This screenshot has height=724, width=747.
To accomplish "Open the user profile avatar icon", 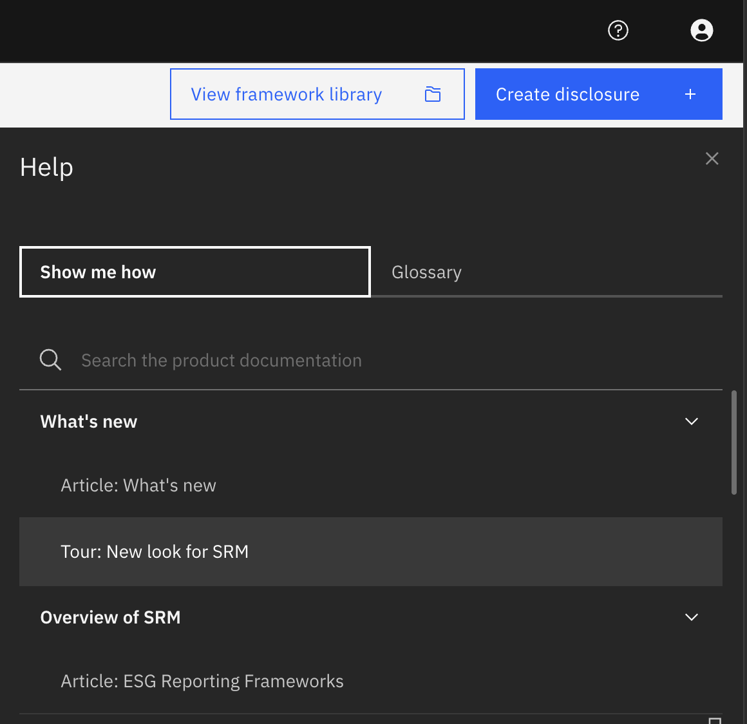I will 701,30.
